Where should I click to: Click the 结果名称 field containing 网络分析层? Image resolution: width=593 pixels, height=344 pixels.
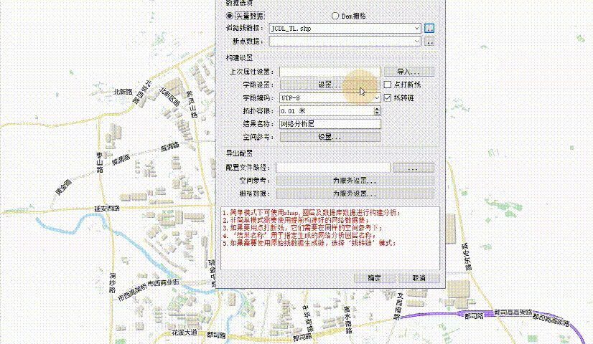click(x=330, y=123)
